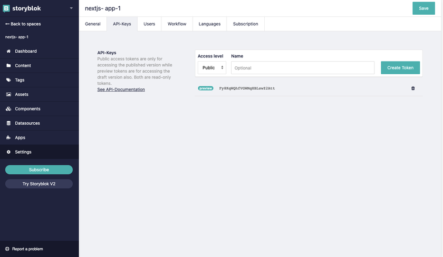Report a problem link
Image resolution: width=443 pixels, height=257 pixels.
(x=24, y=249)
